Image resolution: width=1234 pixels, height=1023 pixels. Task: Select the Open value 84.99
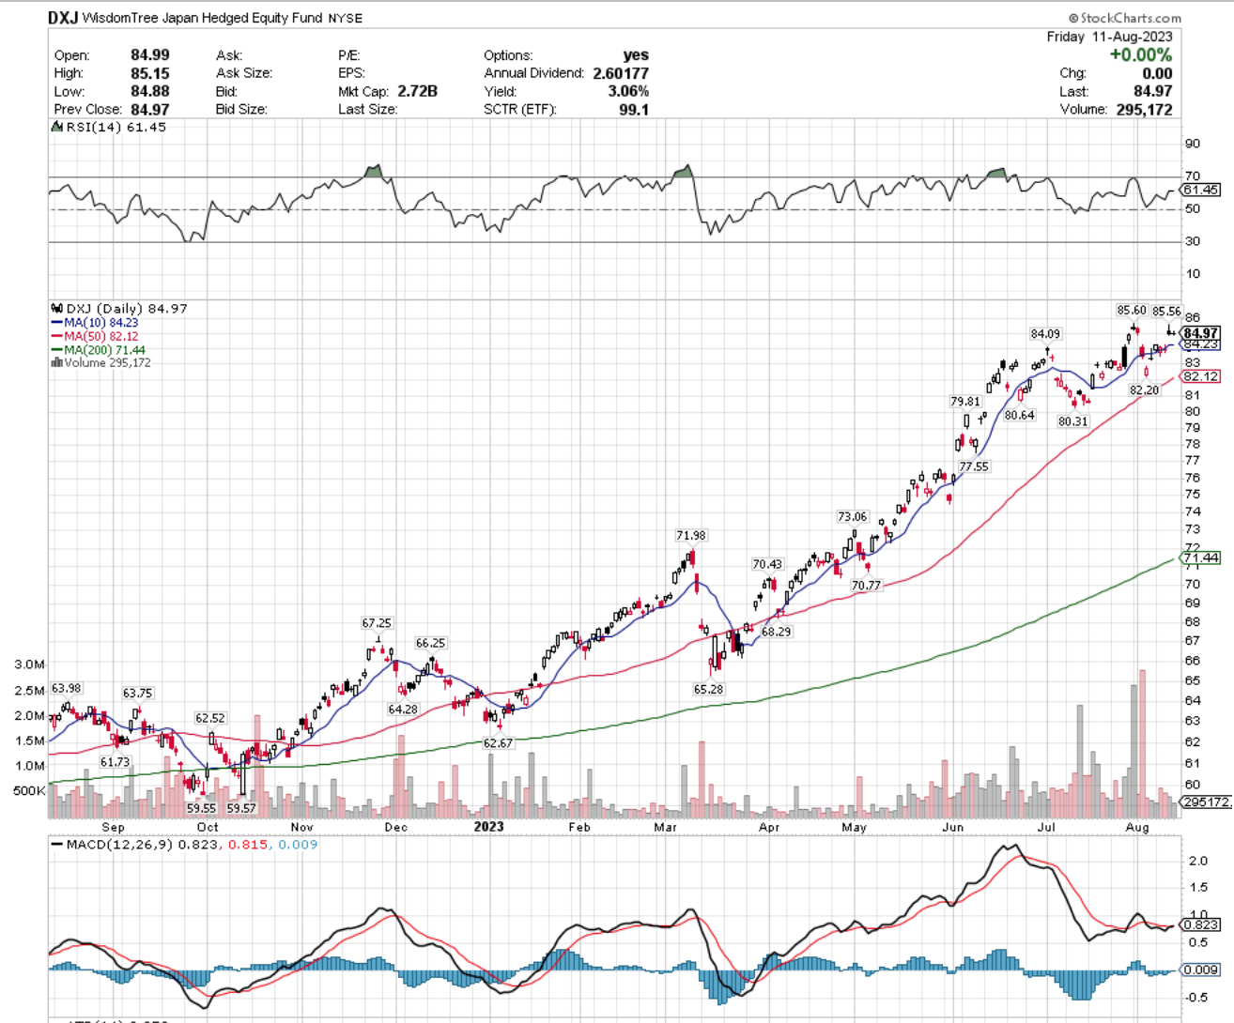(150, 55)
